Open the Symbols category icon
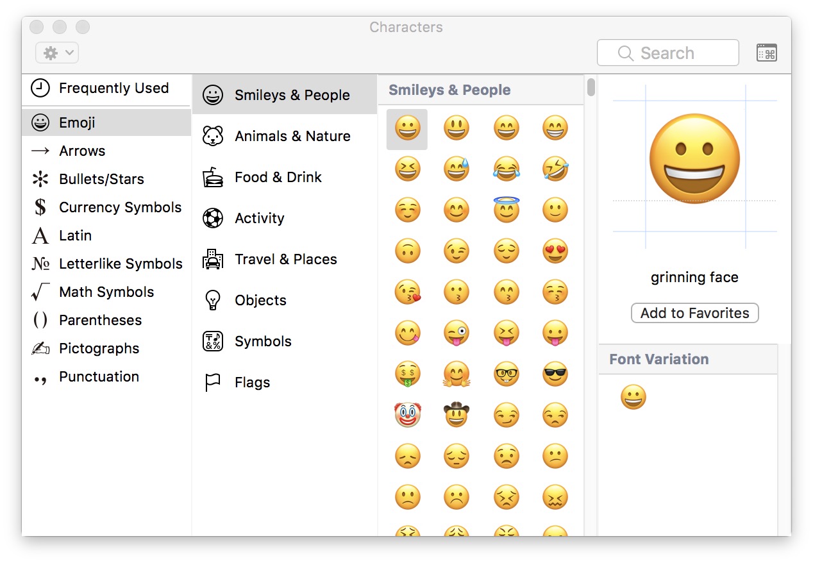The width and height of the screenshot is (813, 563). tap(212, 340)
